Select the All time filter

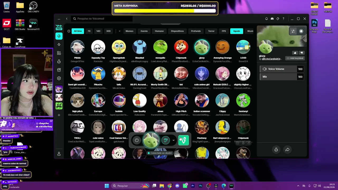(78, 31)
